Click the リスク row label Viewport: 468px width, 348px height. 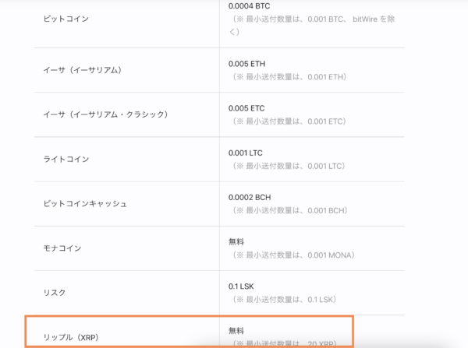pos(55,293)
